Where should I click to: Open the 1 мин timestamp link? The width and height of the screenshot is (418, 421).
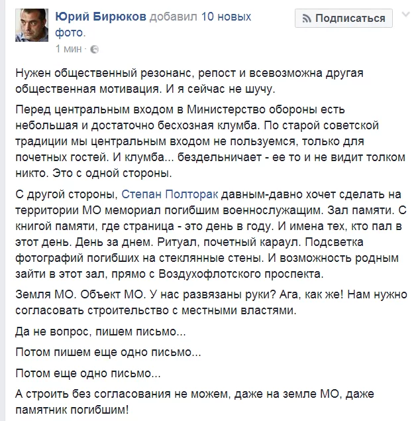68,49
